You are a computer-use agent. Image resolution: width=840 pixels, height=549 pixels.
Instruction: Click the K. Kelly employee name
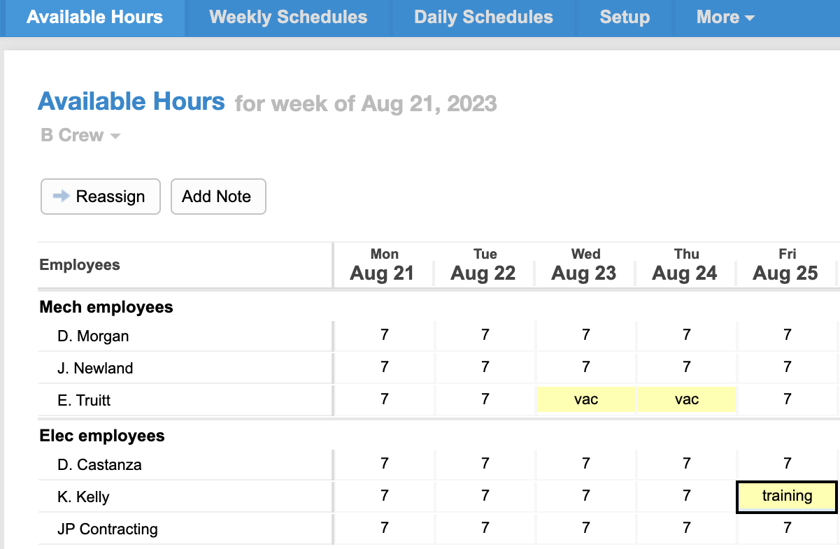pyautogui.click(x=83, y=497)
